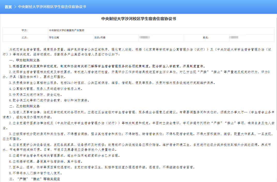Click heading 二、乙方权利和义务

[x=25, y=106]
